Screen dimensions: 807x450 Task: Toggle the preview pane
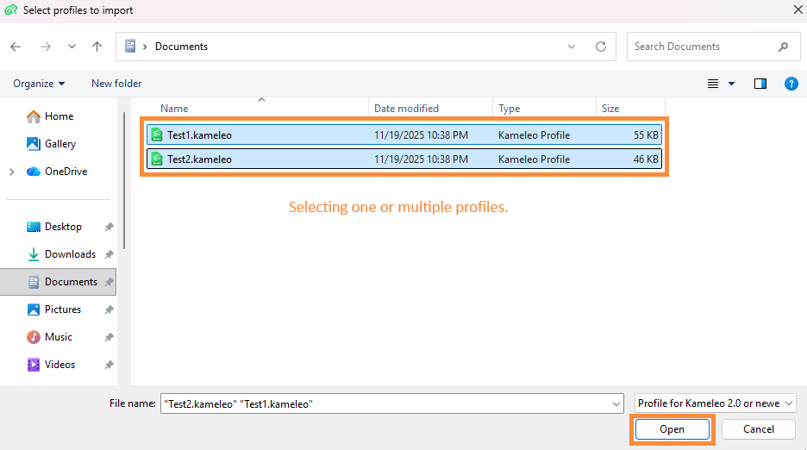click(760, 84)
